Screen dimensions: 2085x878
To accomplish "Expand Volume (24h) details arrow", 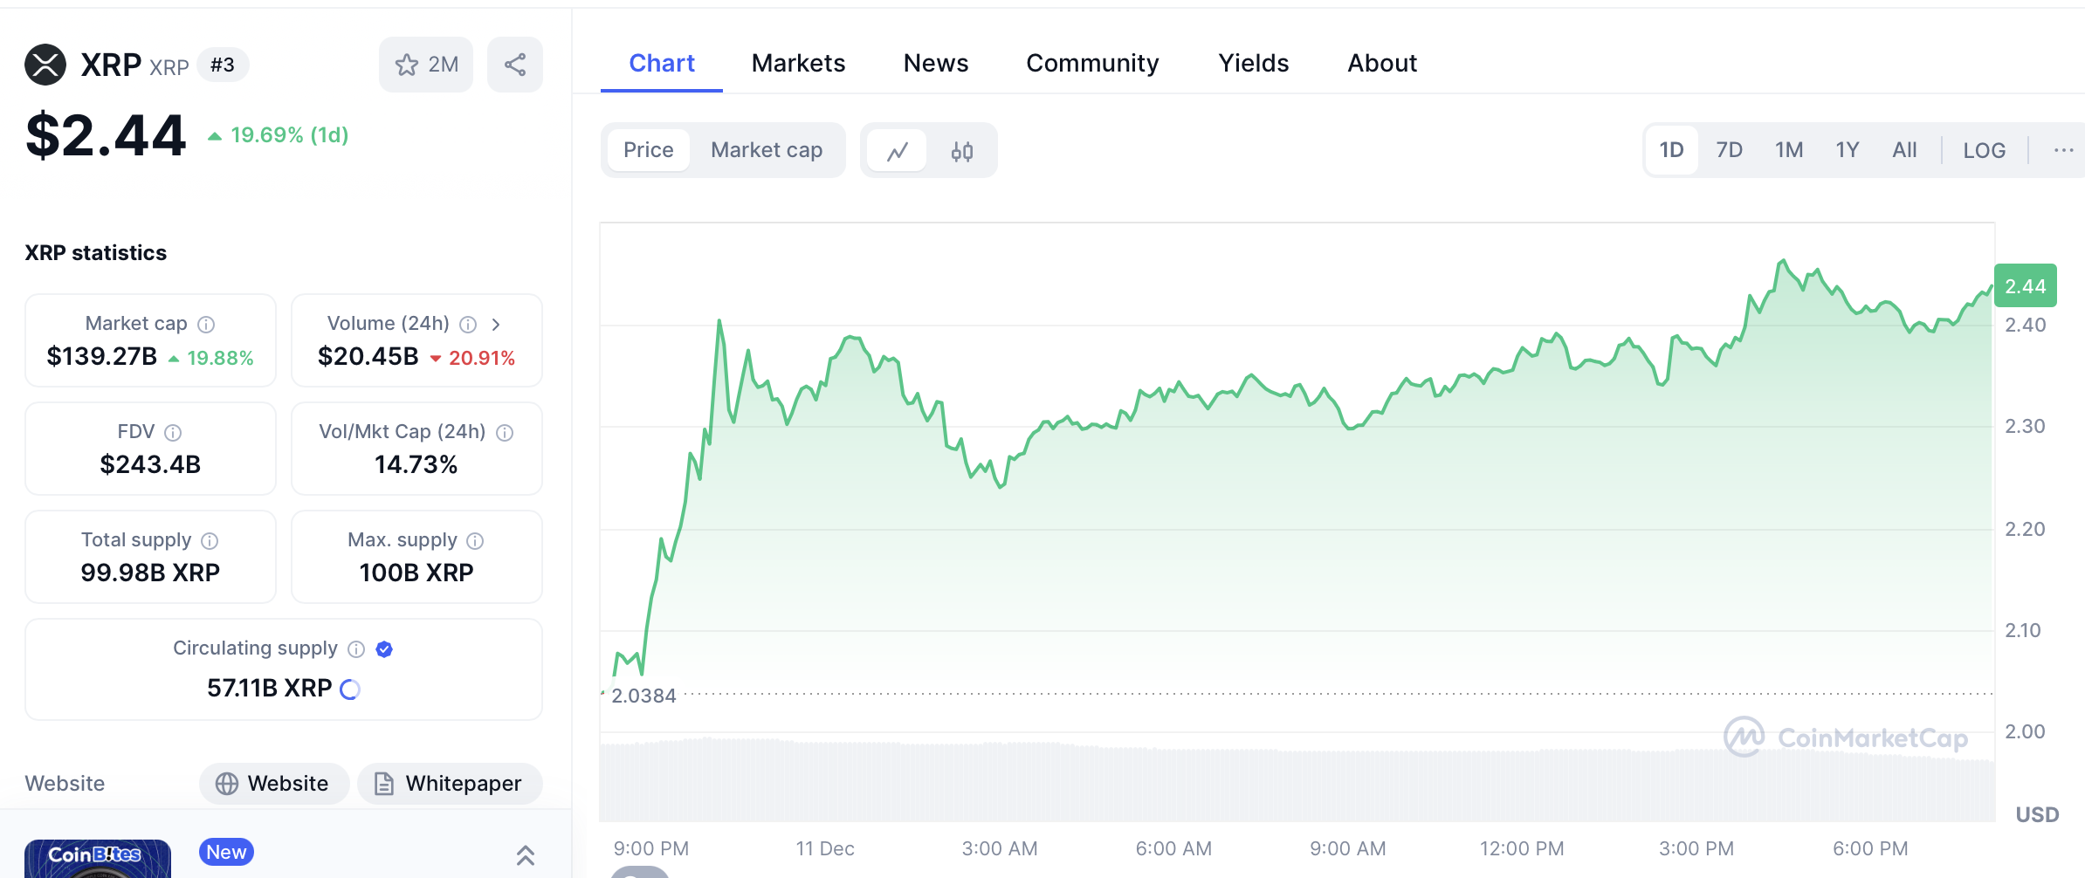I will [x=496, y=325].
